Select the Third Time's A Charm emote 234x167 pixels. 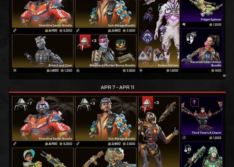(202, 116)
